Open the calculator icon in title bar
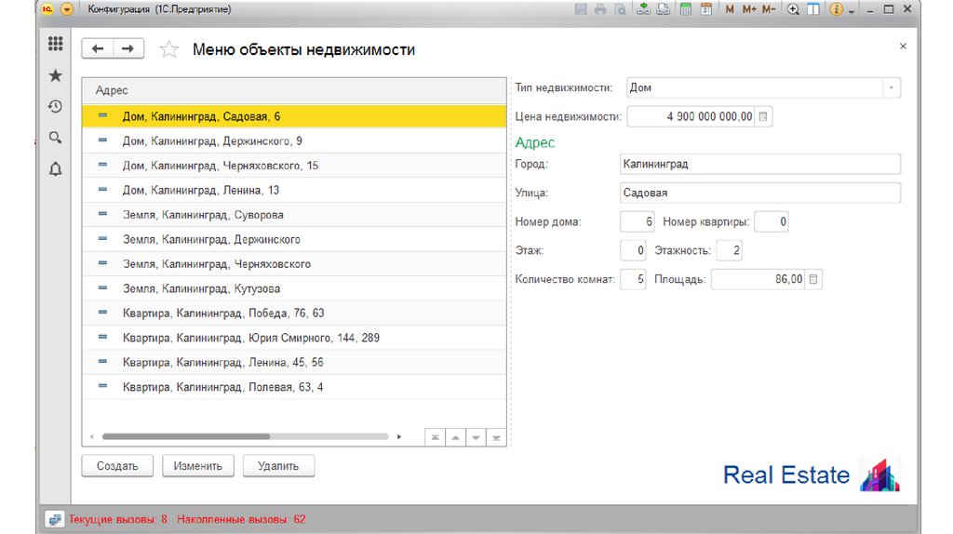The height and width of the screenshot is (534, 953). click(686, 9)
